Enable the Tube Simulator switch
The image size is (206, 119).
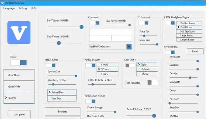pyautogui.click(x=153, y=83)
